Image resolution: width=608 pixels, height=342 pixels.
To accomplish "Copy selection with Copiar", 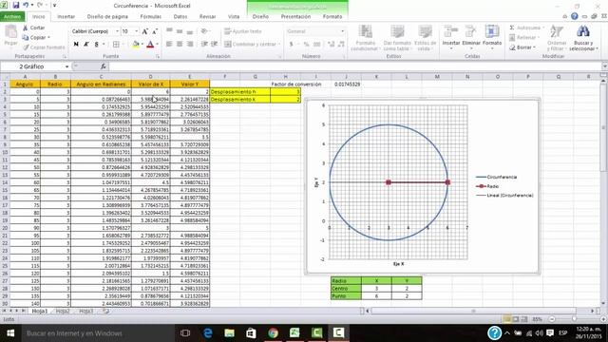I will pyautogui.click(x=36, y=38).
